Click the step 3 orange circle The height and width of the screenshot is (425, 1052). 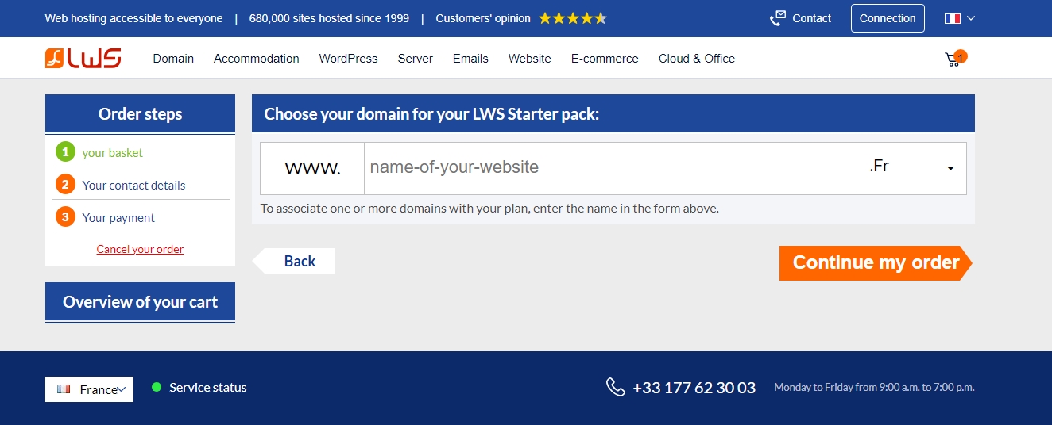pos(65,216)
